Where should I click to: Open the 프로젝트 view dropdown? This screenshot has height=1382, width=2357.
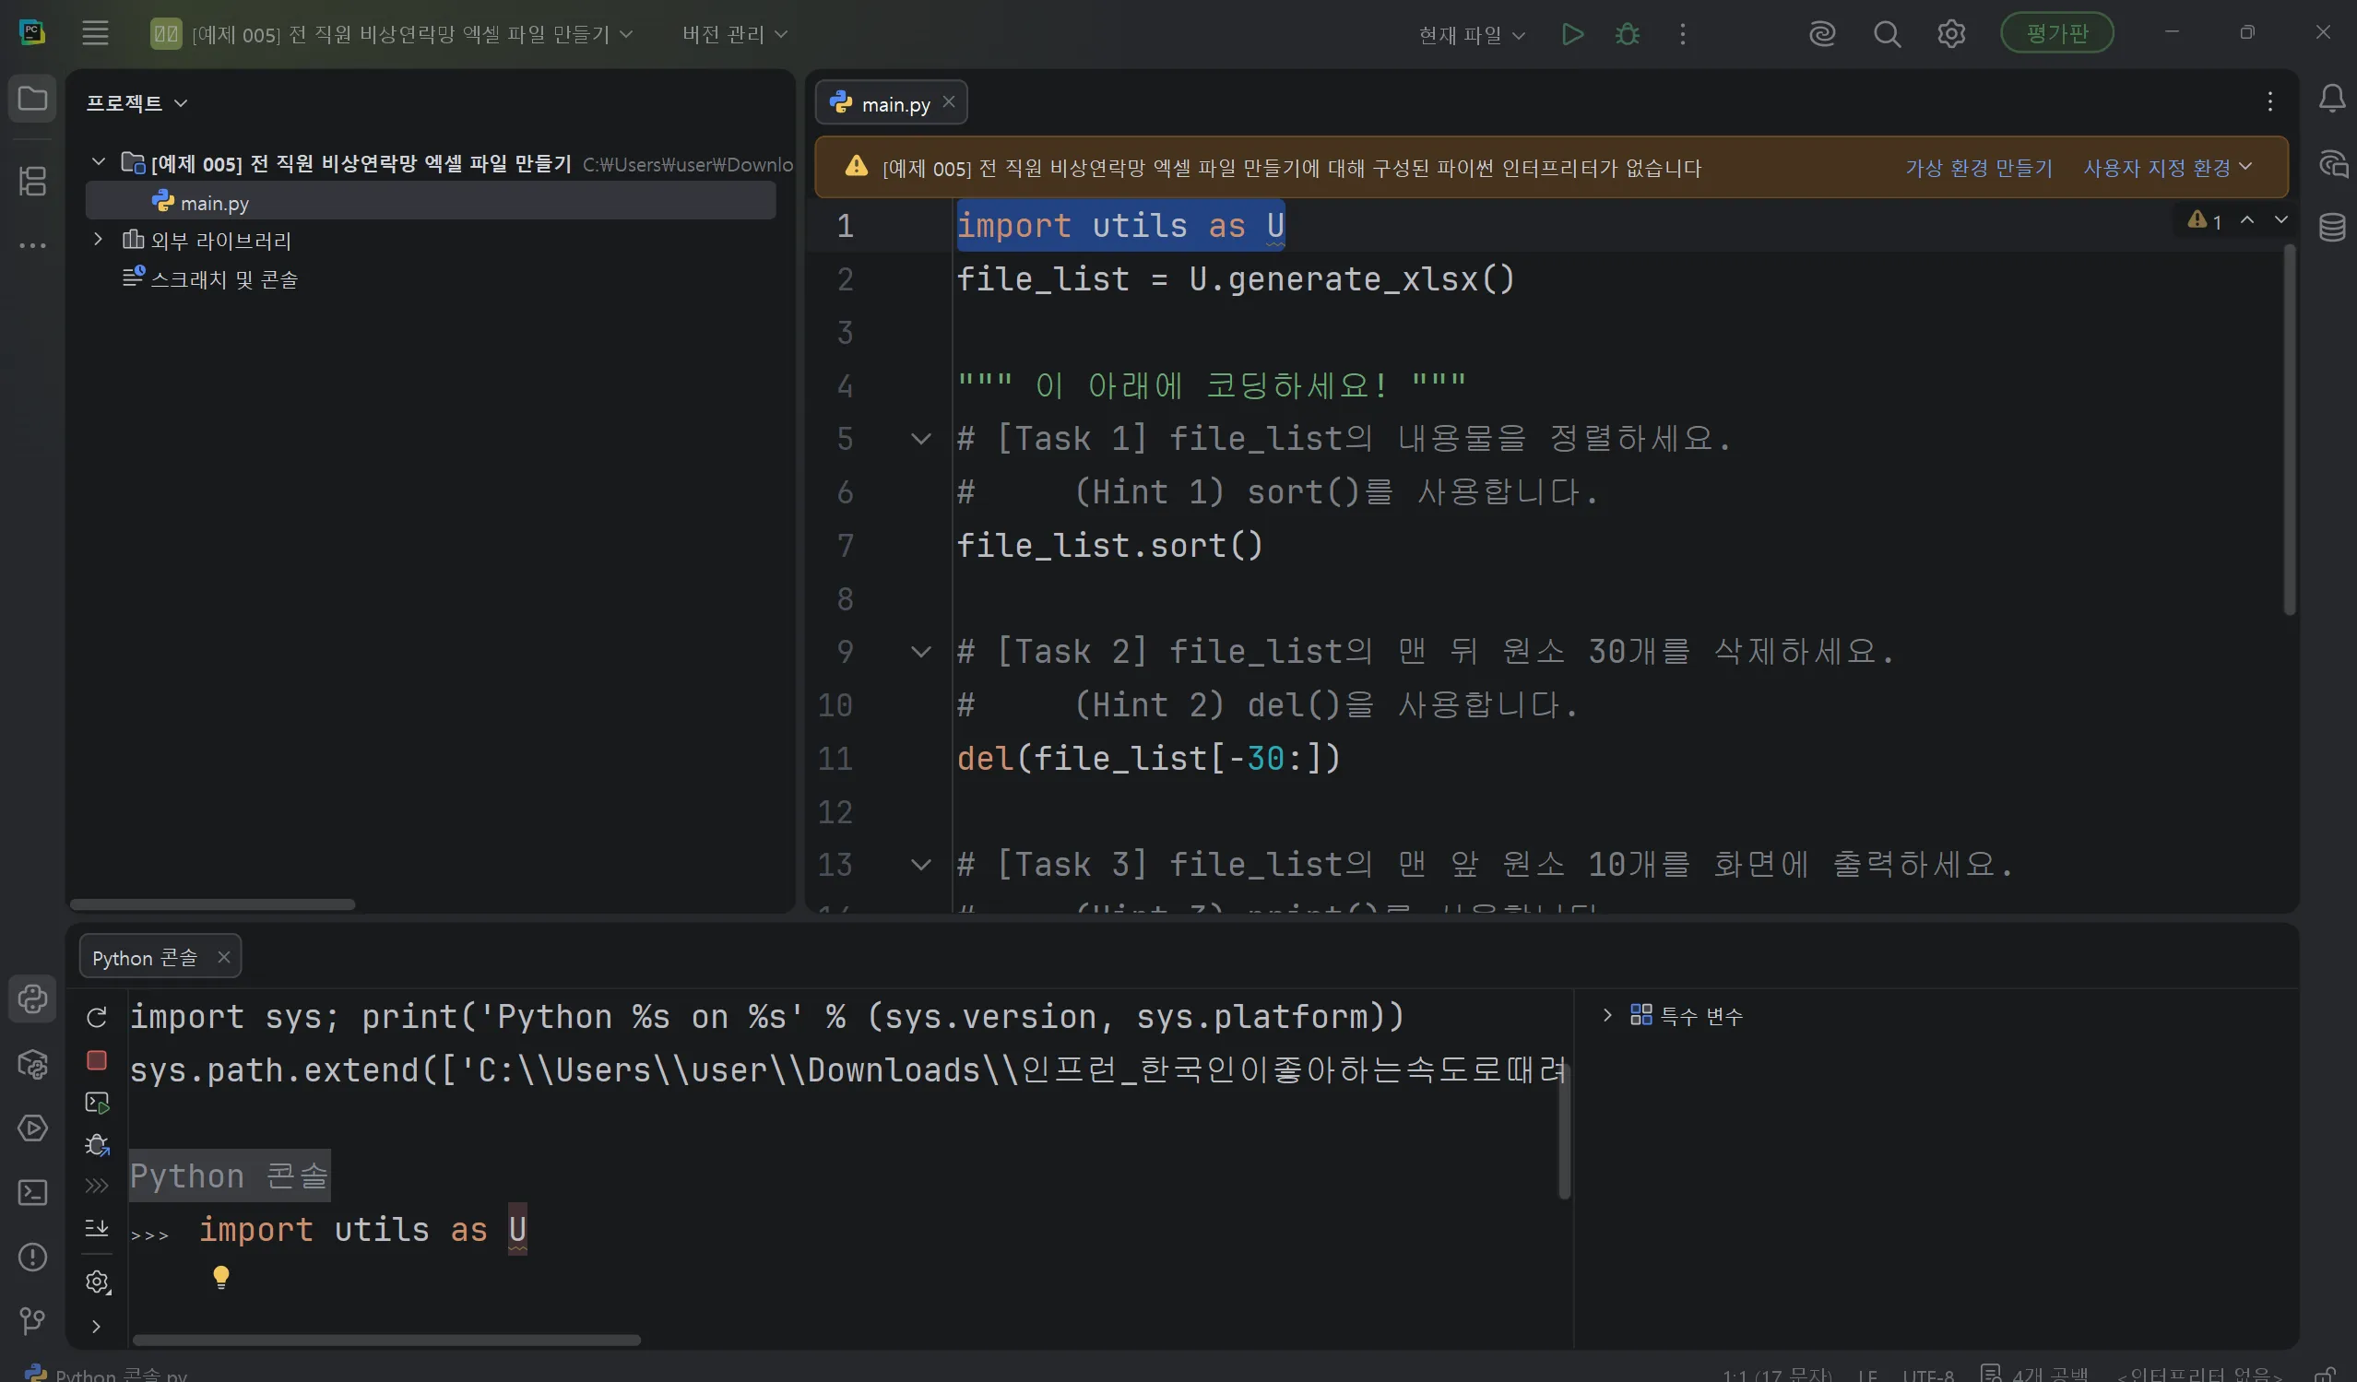(x=136, y=103)
